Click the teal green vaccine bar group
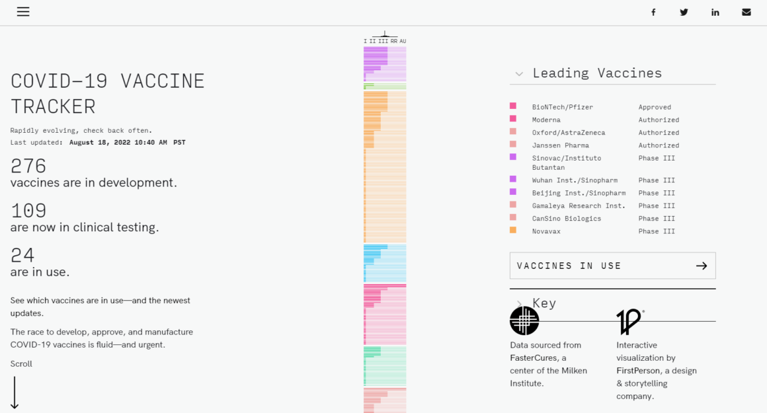This screenshot has height=413, width=767. tap(385, 366)
